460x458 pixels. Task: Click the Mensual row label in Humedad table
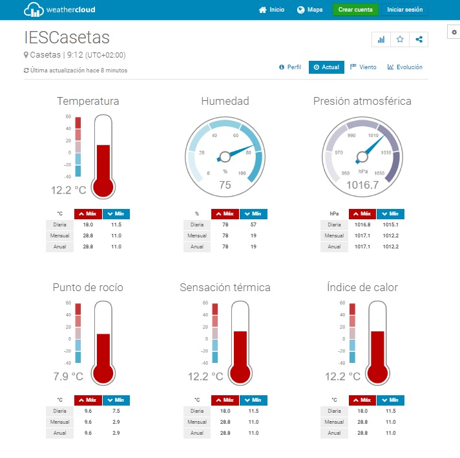pos(197,235)
